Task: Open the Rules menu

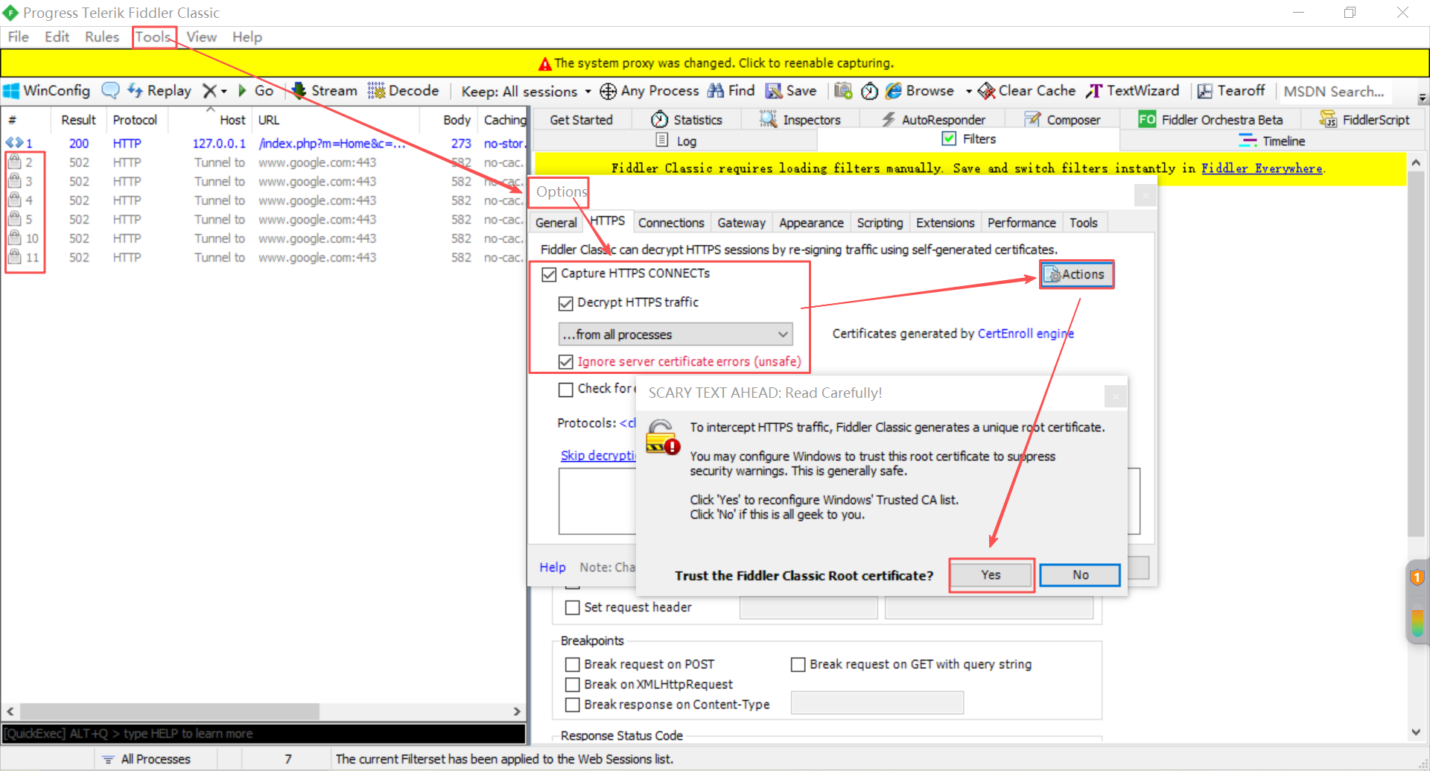Action: coord(102,37)
